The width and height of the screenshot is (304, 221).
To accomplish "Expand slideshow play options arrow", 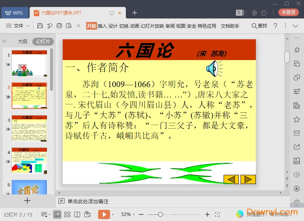I will [113, 214].
